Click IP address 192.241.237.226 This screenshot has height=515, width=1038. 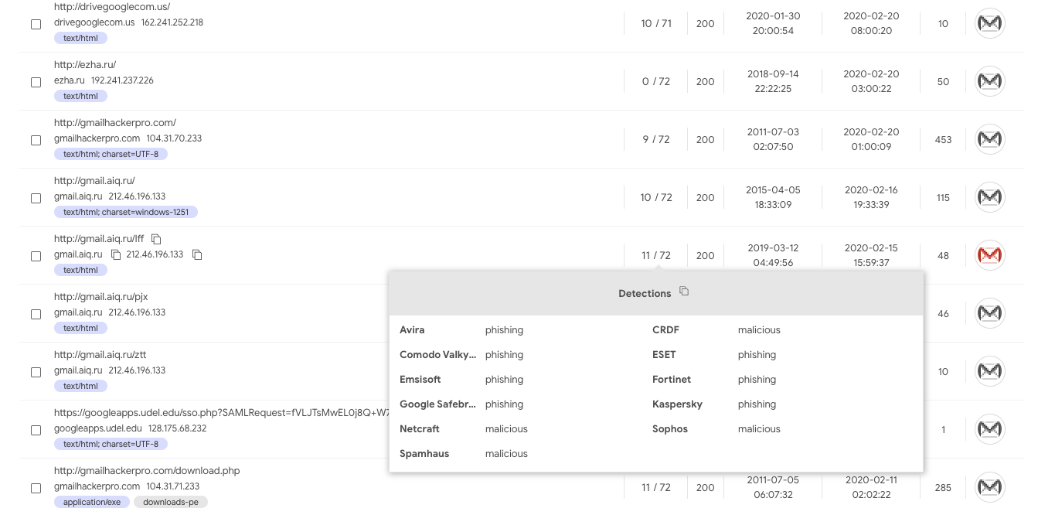click(122, 80)
